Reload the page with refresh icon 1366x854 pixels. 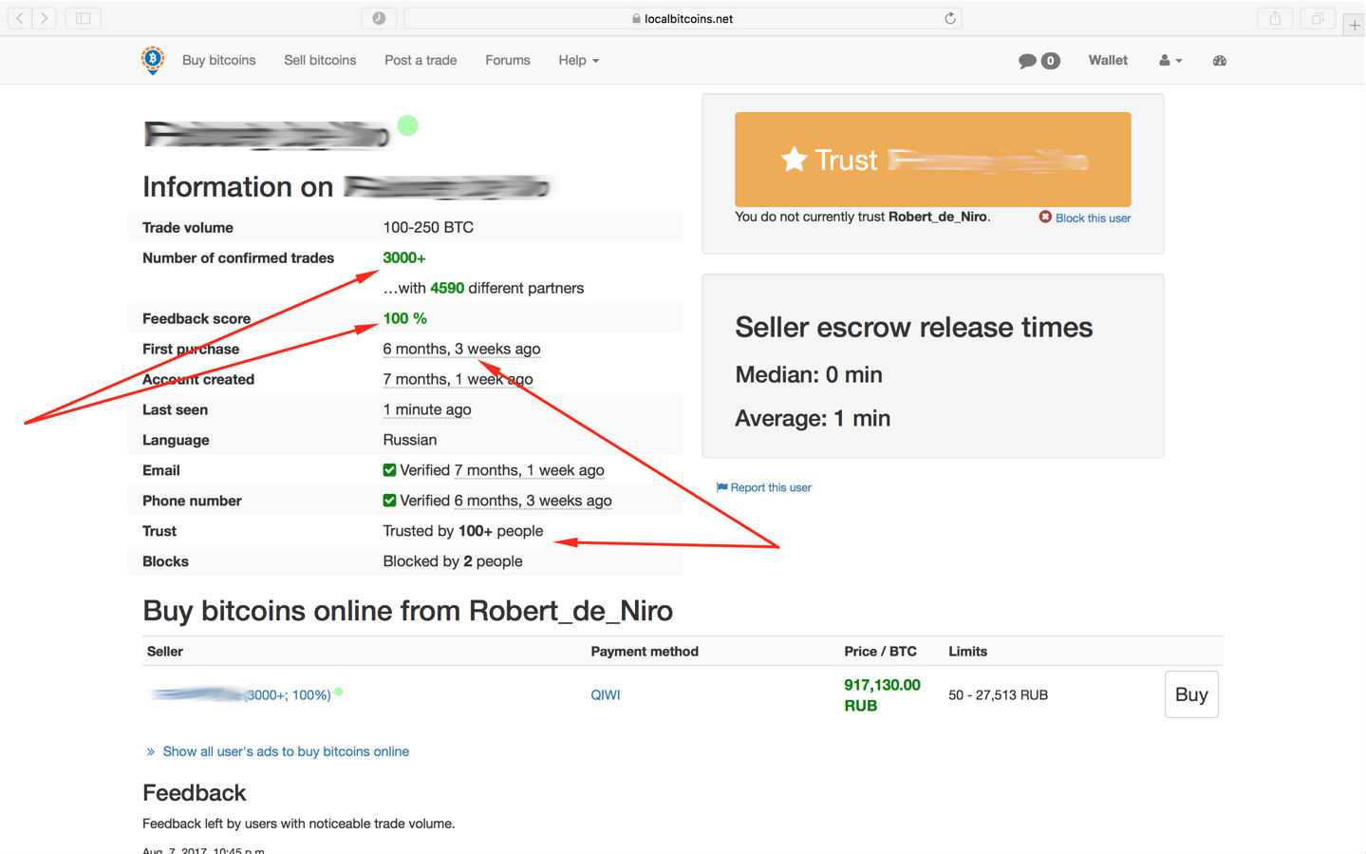pyautogui.click(x=949, y=18)
